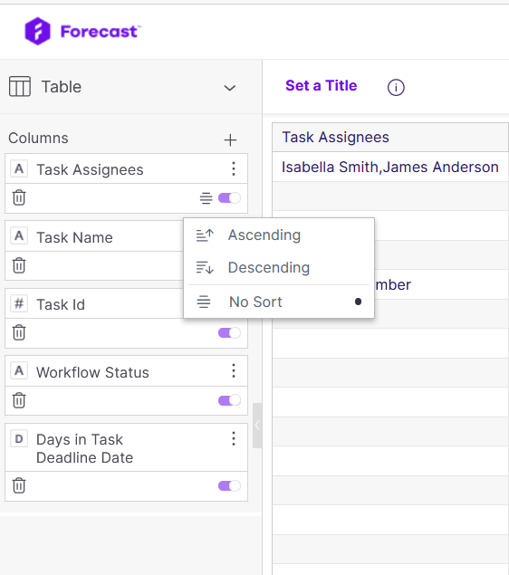Open three-dot menu for Task Assignees
The height and width of the screenshot is (575, 509).
(234, 169)
